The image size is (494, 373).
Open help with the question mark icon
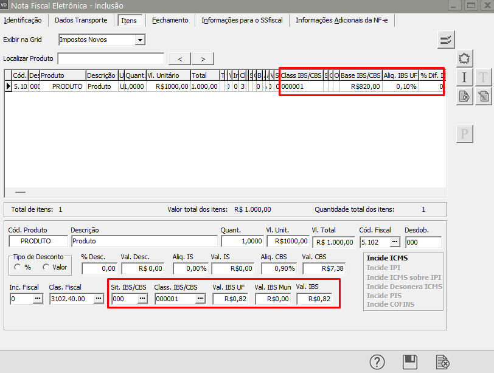[377, 362]
